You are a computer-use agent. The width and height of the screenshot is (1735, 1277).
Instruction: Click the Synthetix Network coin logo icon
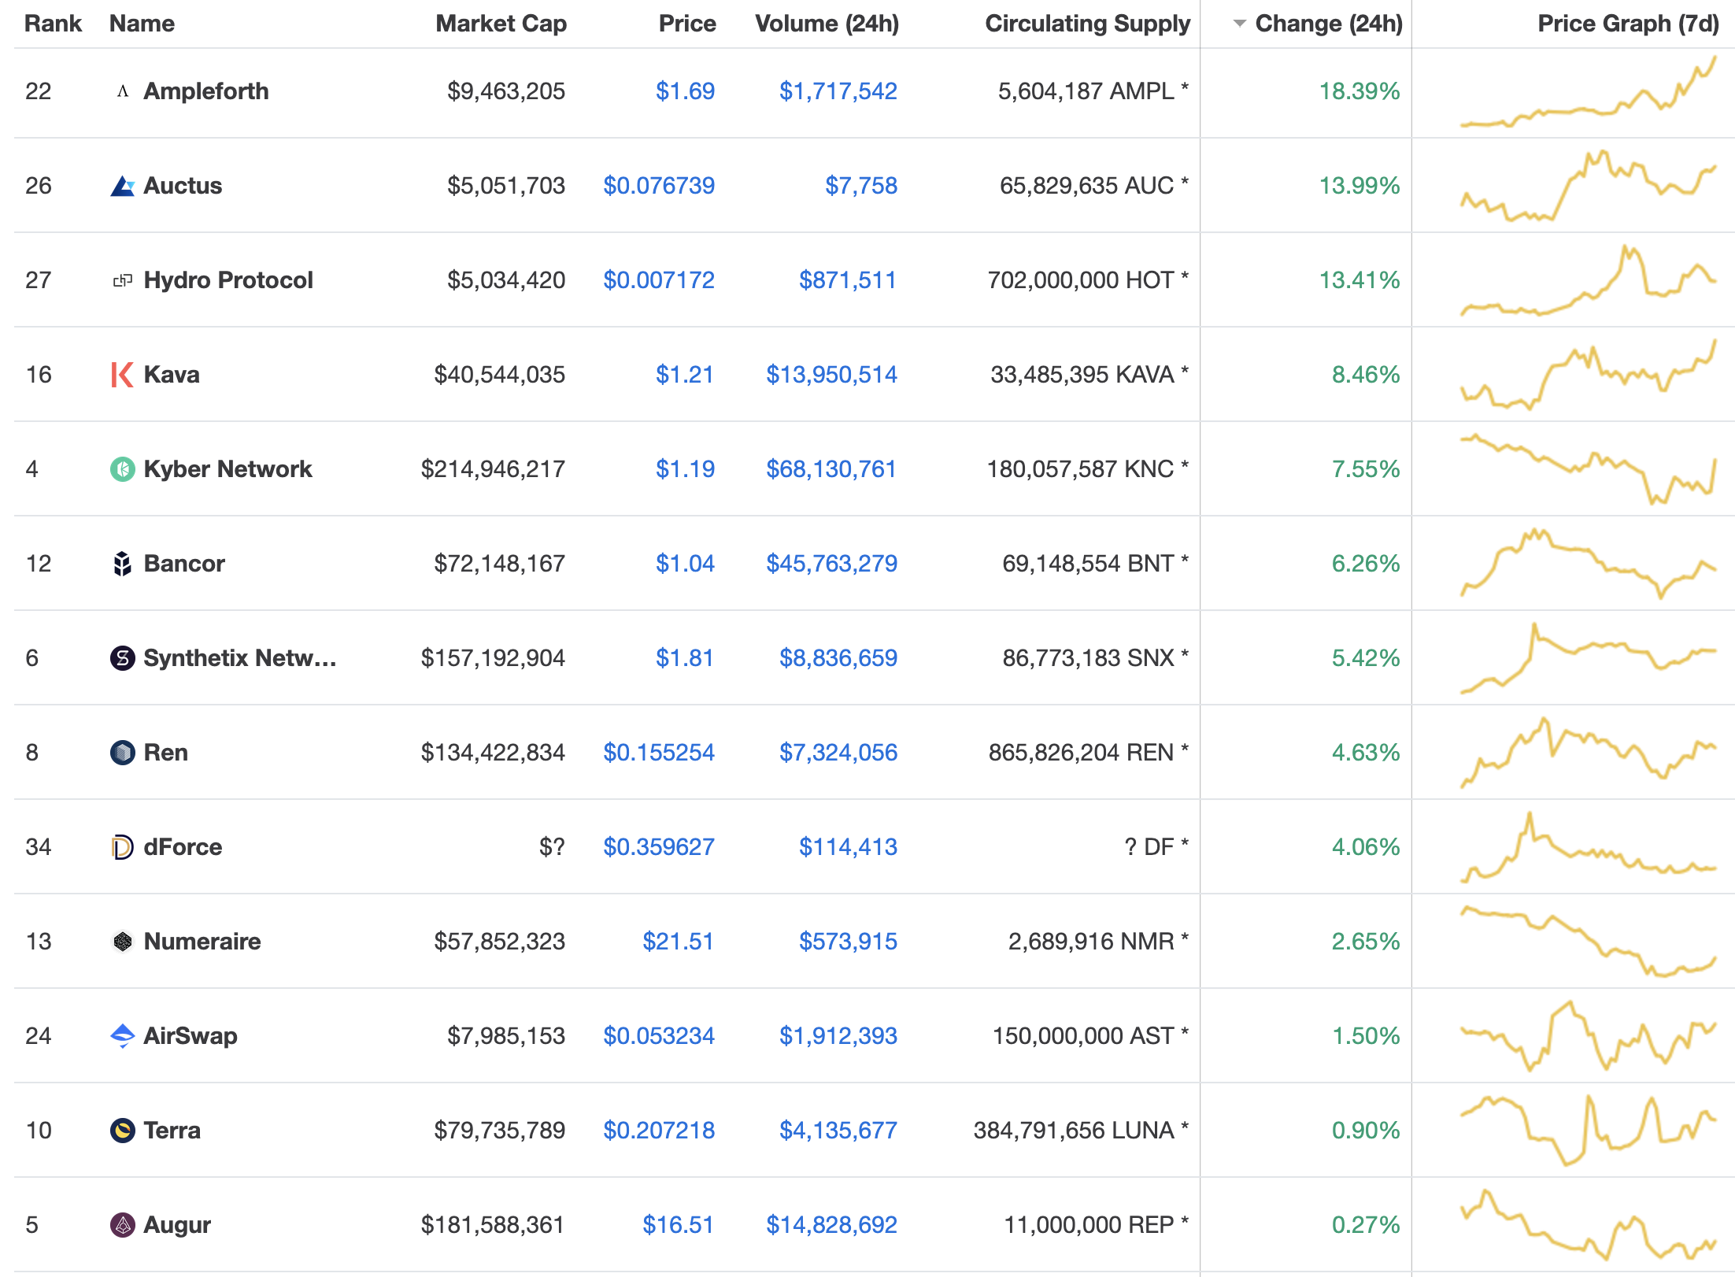(x=122, y=658)
